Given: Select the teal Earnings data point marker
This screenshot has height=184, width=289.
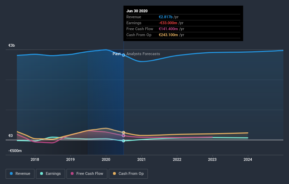Looking at the screenshot, I should tap(124, 141).
